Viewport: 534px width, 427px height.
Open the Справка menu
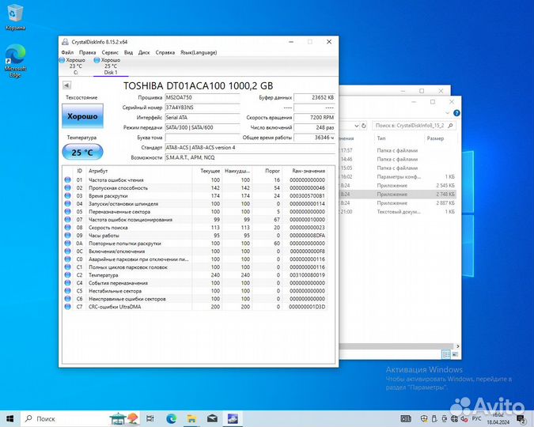click(x=165, y=52)
